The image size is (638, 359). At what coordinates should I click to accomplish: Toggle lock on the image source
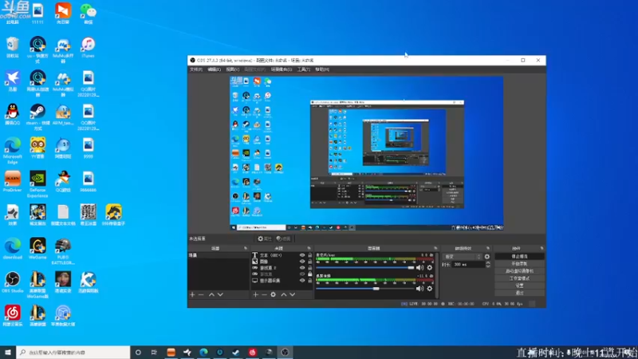pyautogui.click(x=310, y=262)
